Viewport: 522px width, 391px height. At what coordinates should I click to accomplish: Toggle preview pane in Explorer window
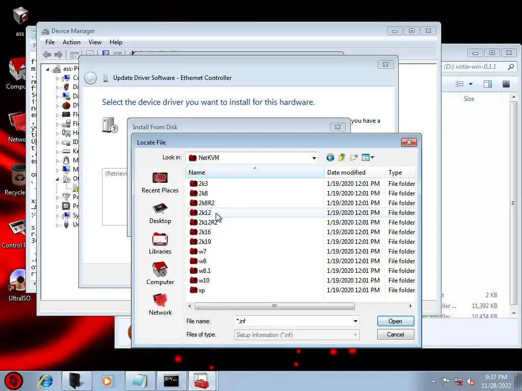(488, 84)
